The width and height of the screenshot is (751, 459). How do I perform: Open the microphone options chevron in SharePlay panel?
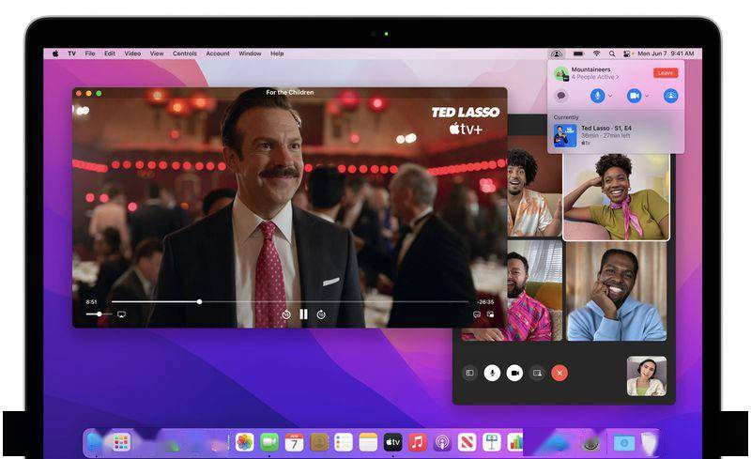click(x=610, y=96)
